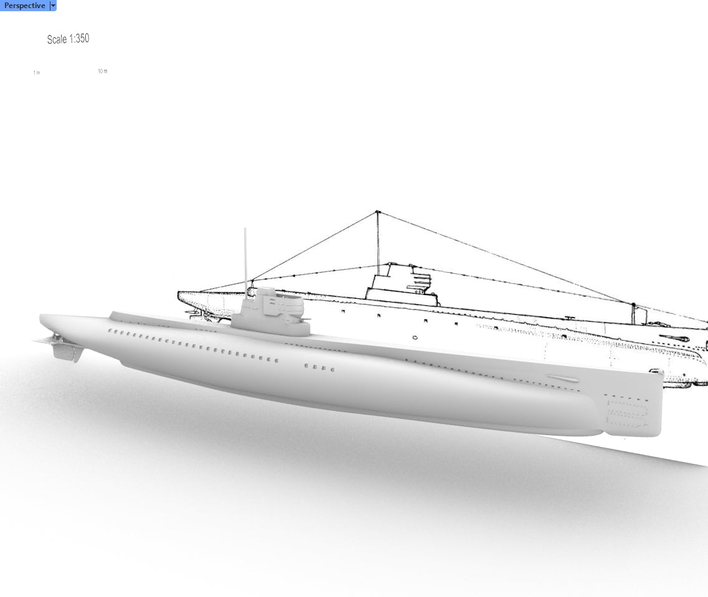Click the stern rudder of the 3D model
708x597 pixels.
(x=68, y=352)
